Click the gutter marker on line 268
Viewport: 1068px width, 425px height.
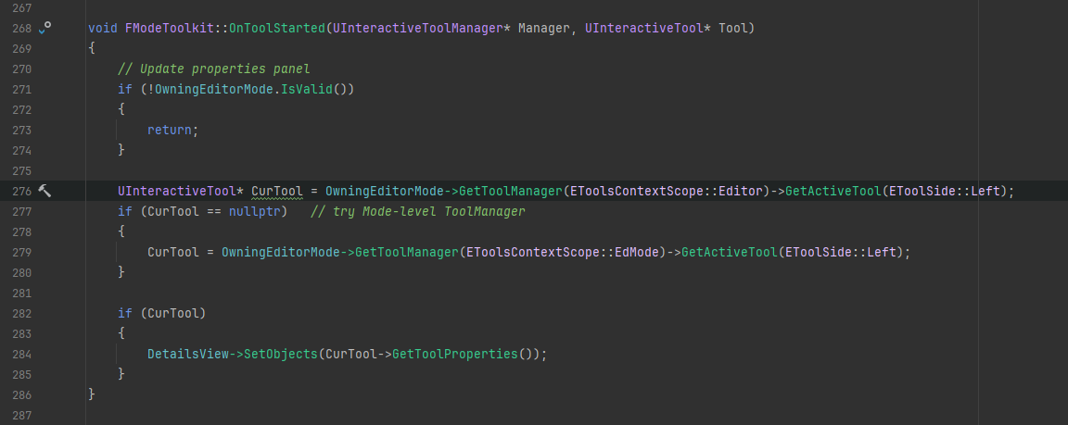[x=43, y=29]
